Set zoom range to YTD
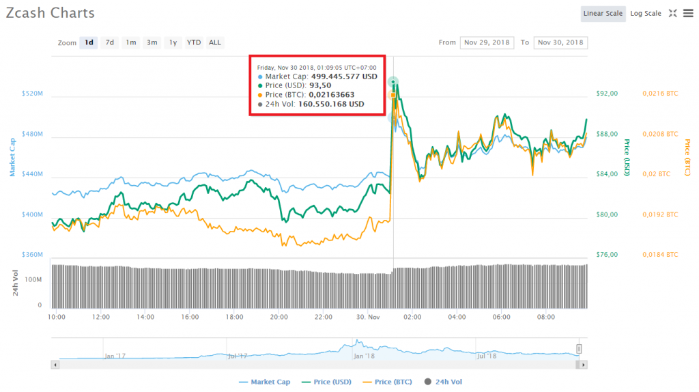Viewport: 699px width, 392px height. point(194,42)
